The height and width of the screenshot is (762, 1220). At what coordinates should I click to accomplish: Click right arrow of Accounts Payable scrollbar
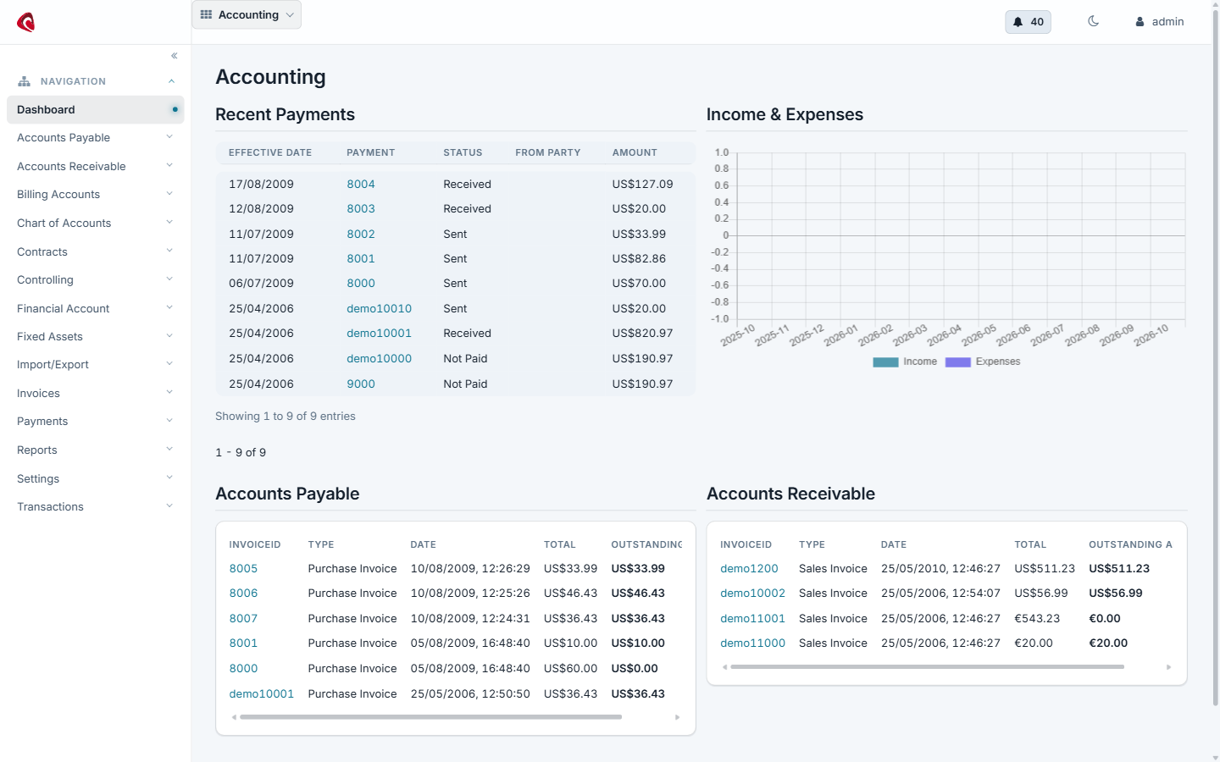677,717
